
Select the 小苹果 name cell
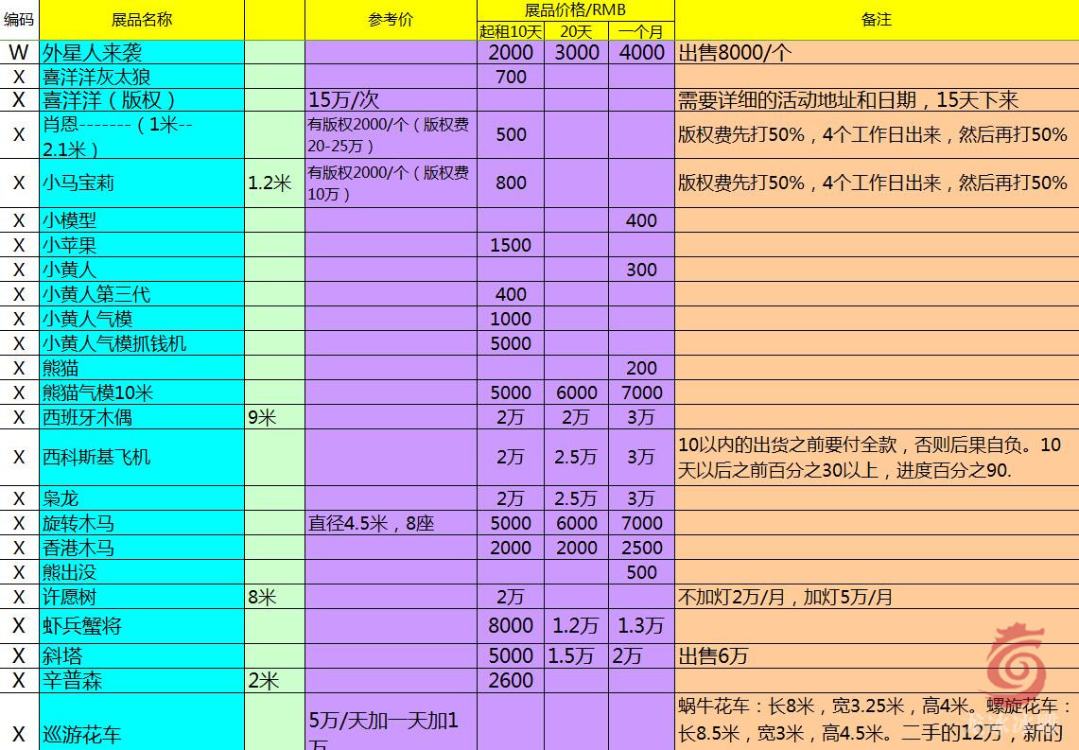click(142, 245)
